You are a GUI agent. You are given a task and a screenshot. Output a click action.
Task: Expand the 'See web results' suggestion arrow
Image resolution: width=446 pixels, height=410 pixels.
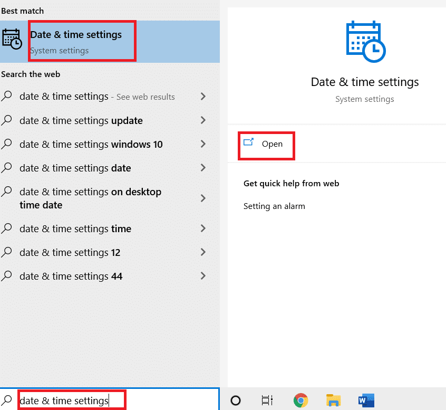[x=203, y=97]
